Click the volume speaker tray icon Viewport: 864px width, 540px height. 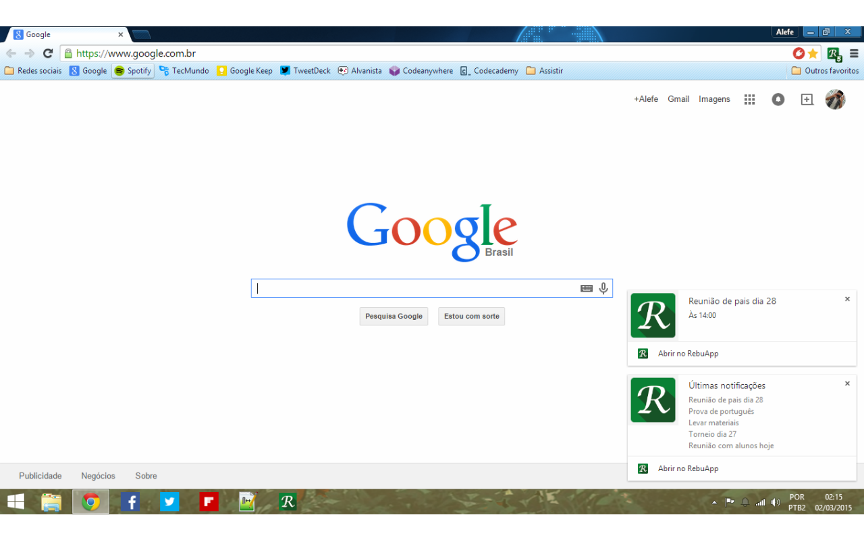point(776,502)
